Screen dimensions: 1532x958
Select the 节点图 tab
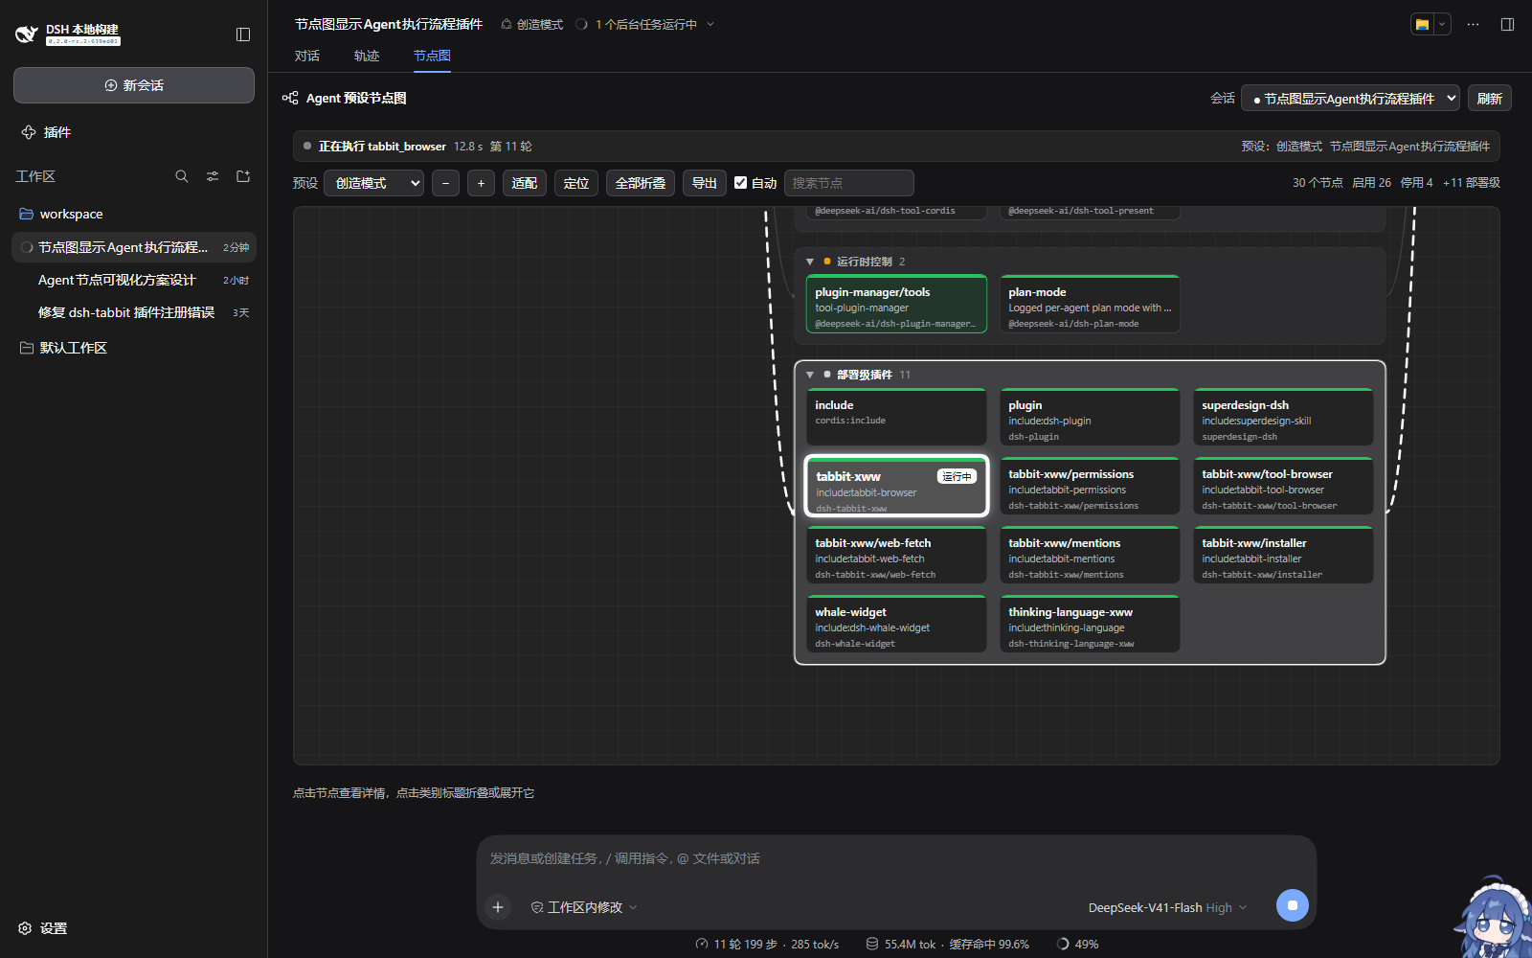432,56
